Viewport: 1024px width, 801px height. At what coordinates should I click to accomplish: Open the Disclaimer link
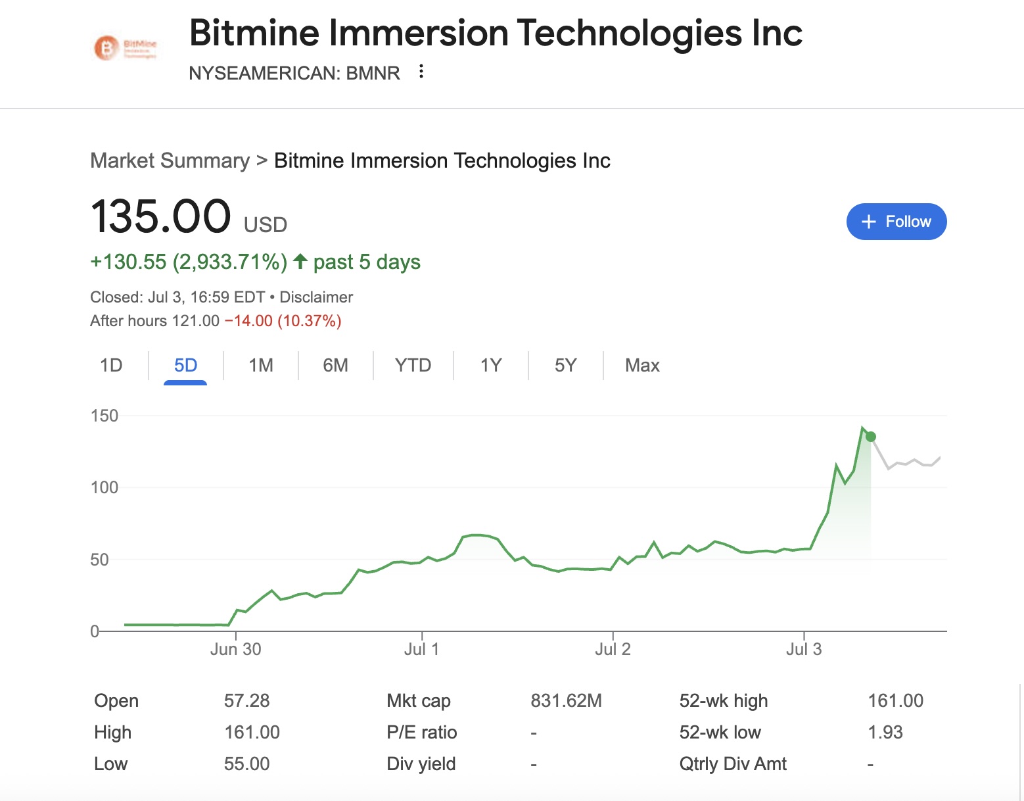click(x=316, y=297)
